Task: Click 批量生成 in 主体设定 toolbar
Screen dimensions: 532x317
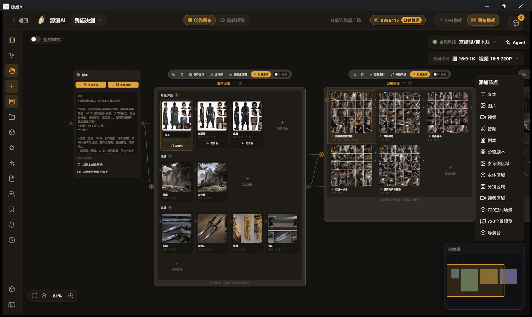Action: 261,75
